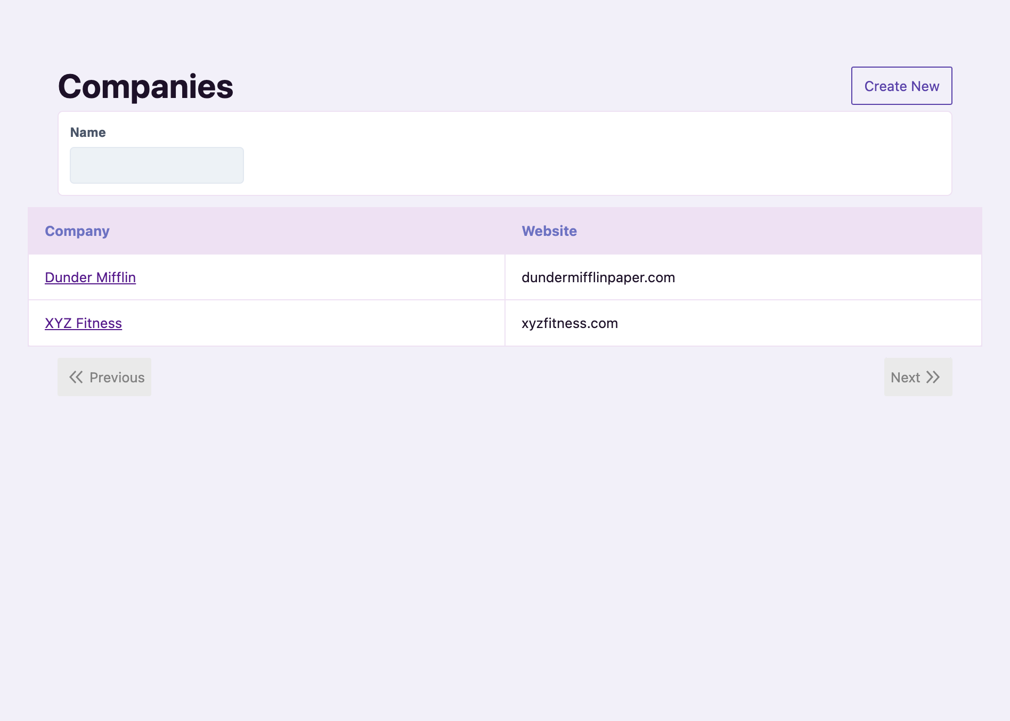
Task: Click the double-left chevron on Previous button
Action: click(76, 377)
